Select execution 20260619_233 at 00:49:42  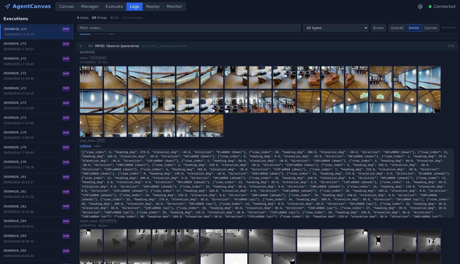click(37, 224)
